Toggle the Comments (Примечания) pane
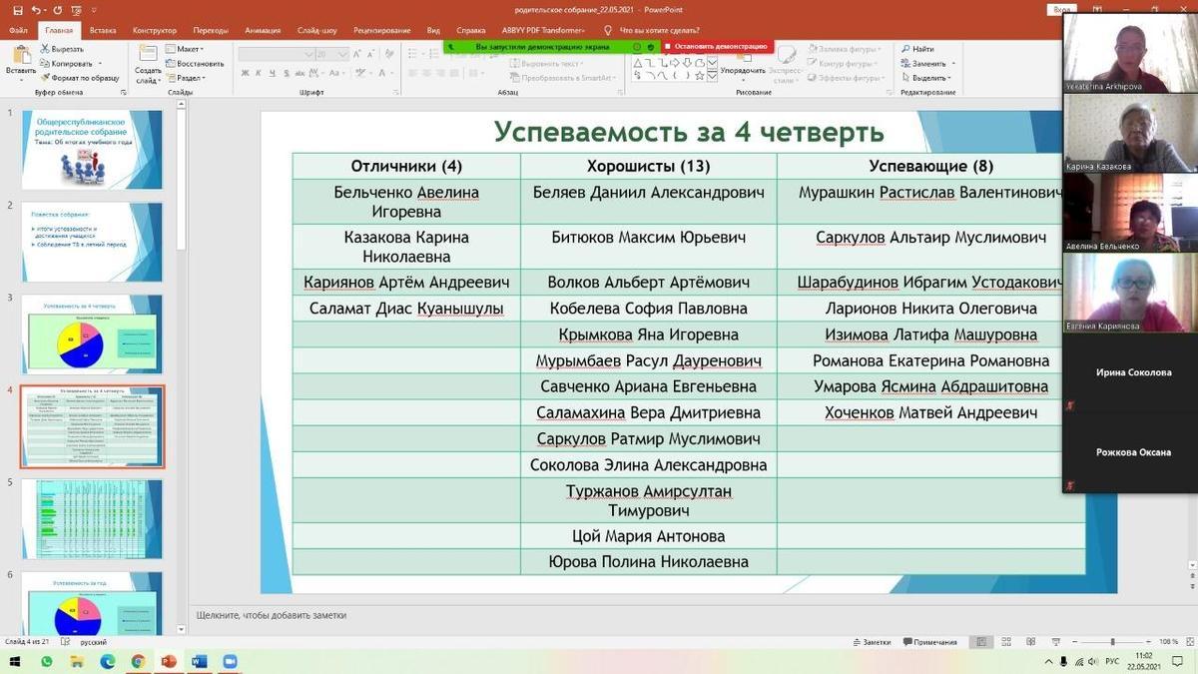The image size is (1198, 674). 928,642
